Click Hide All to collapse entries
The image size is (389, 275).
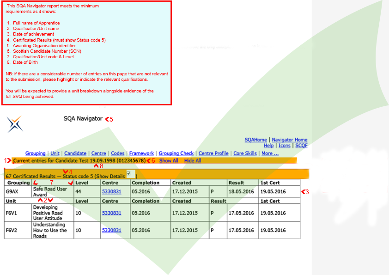tap(193, 161)
